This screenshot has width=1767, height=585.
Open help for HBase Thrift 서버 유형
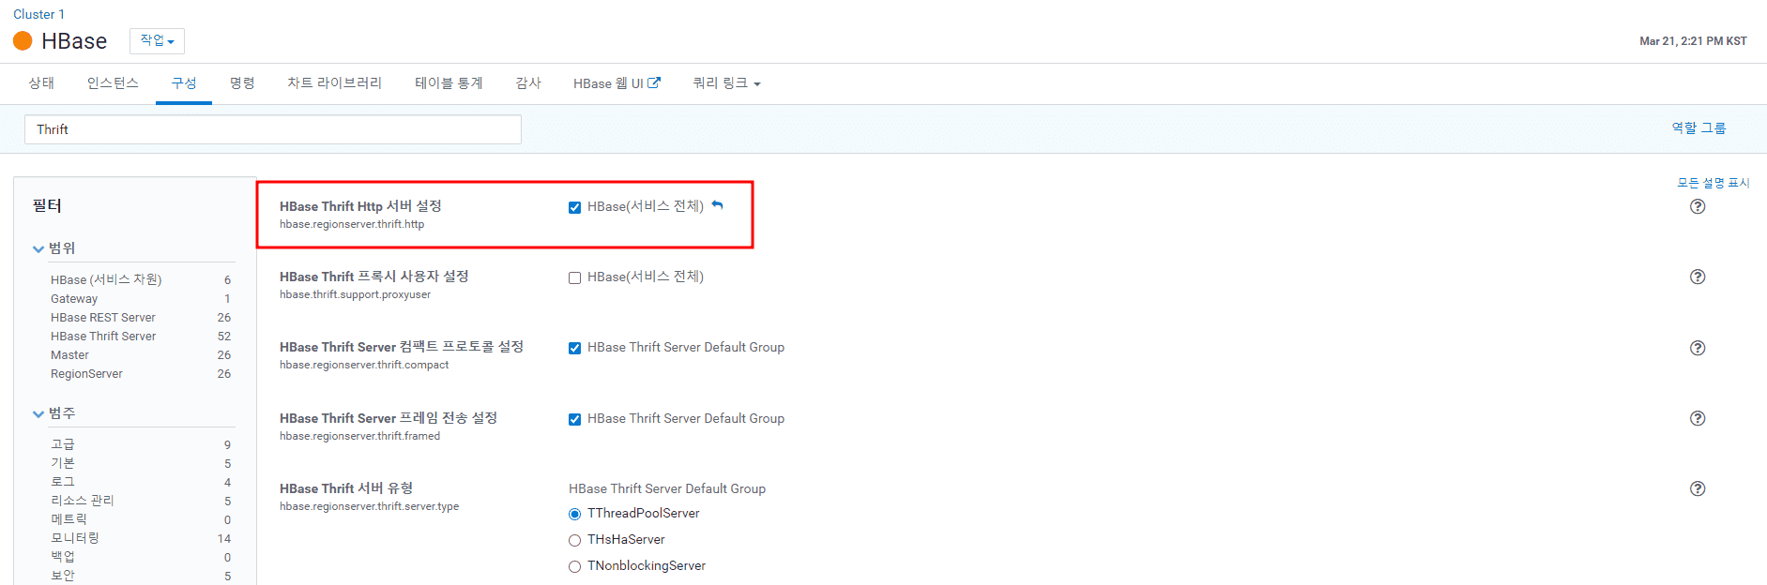tap(1698, 488)
